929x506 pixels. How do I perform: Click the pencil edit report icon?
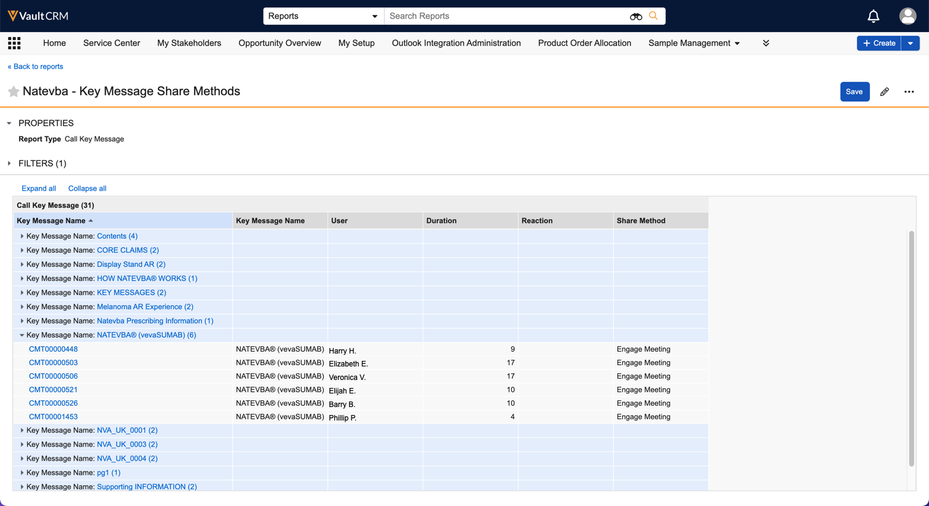pyautogui.click(x=884, y=92)
